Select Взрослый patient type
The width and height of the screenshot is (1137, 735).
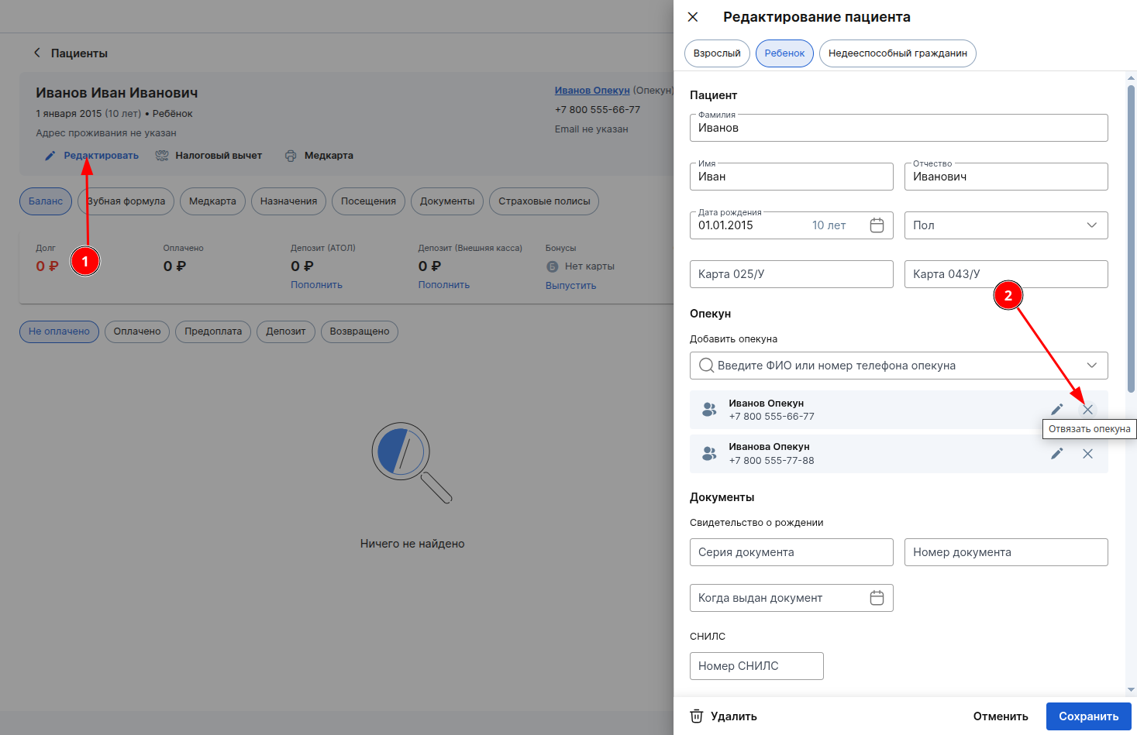(717, 53)
